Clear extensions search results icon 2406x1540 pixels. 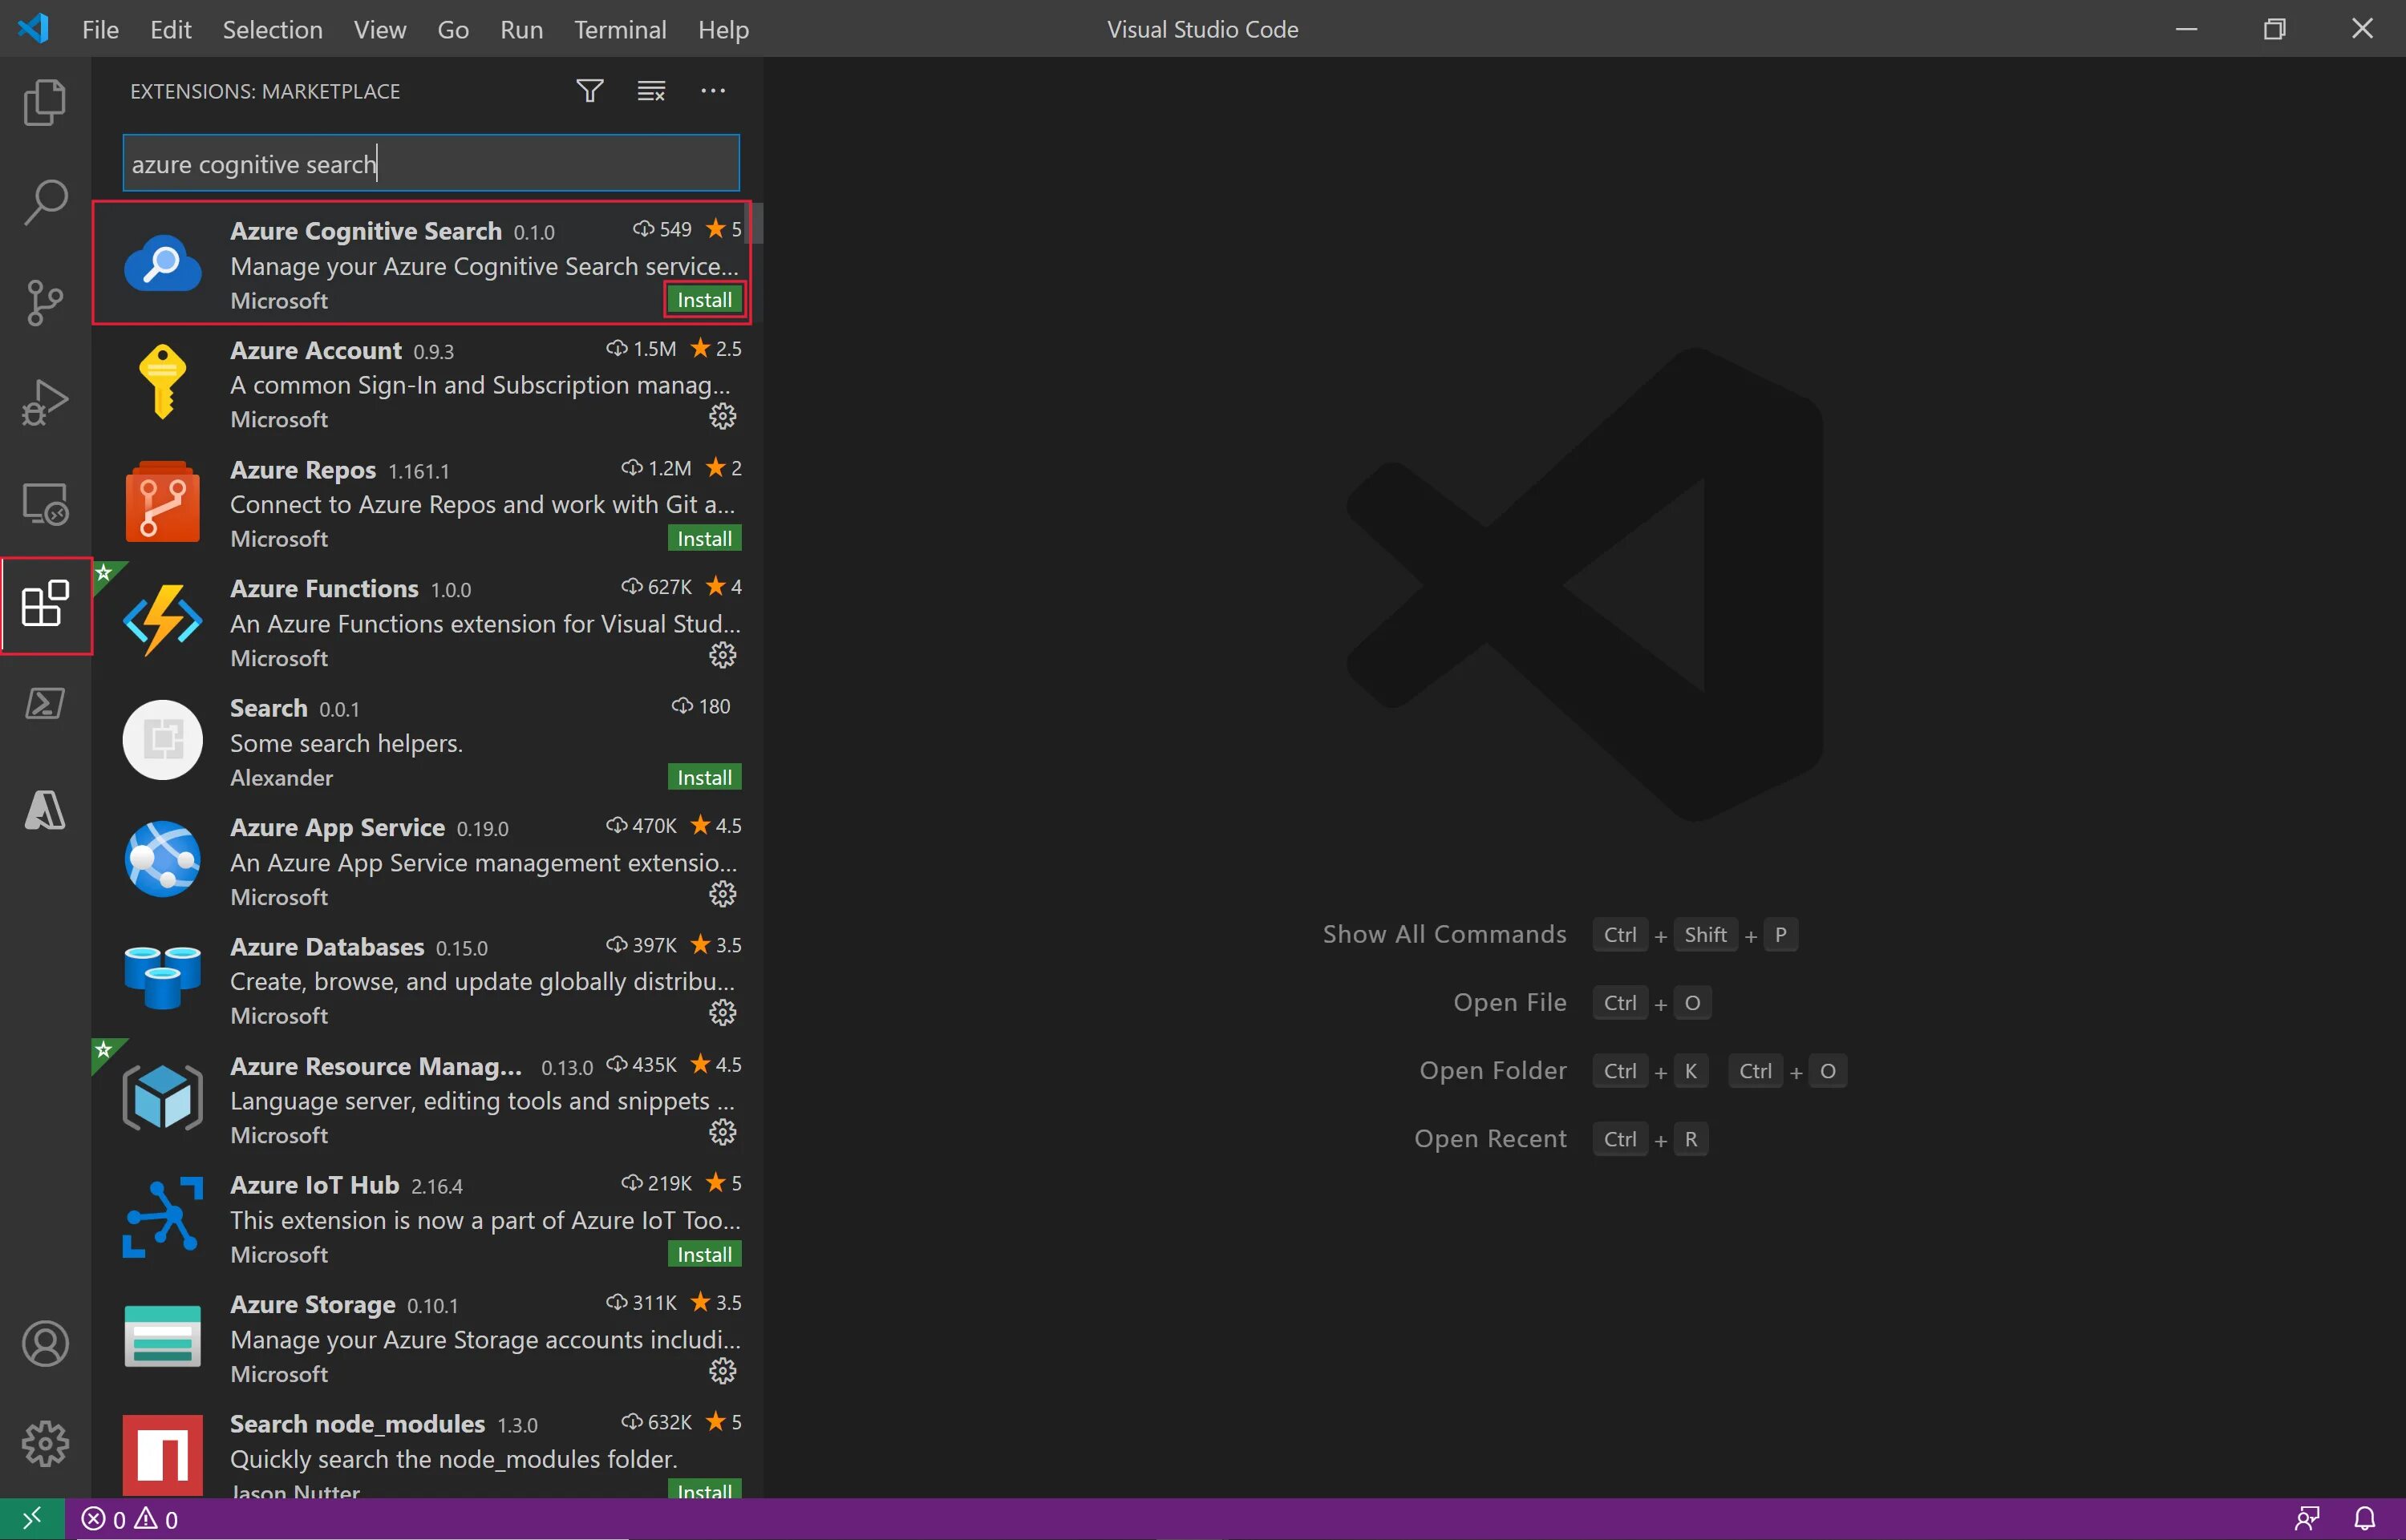pos(651,91)
